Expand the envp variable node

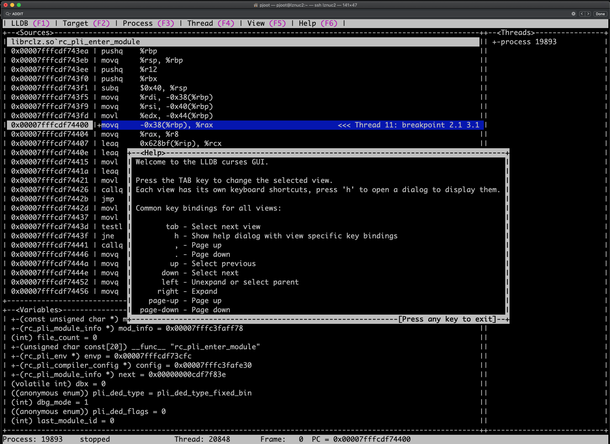(101, 356)
